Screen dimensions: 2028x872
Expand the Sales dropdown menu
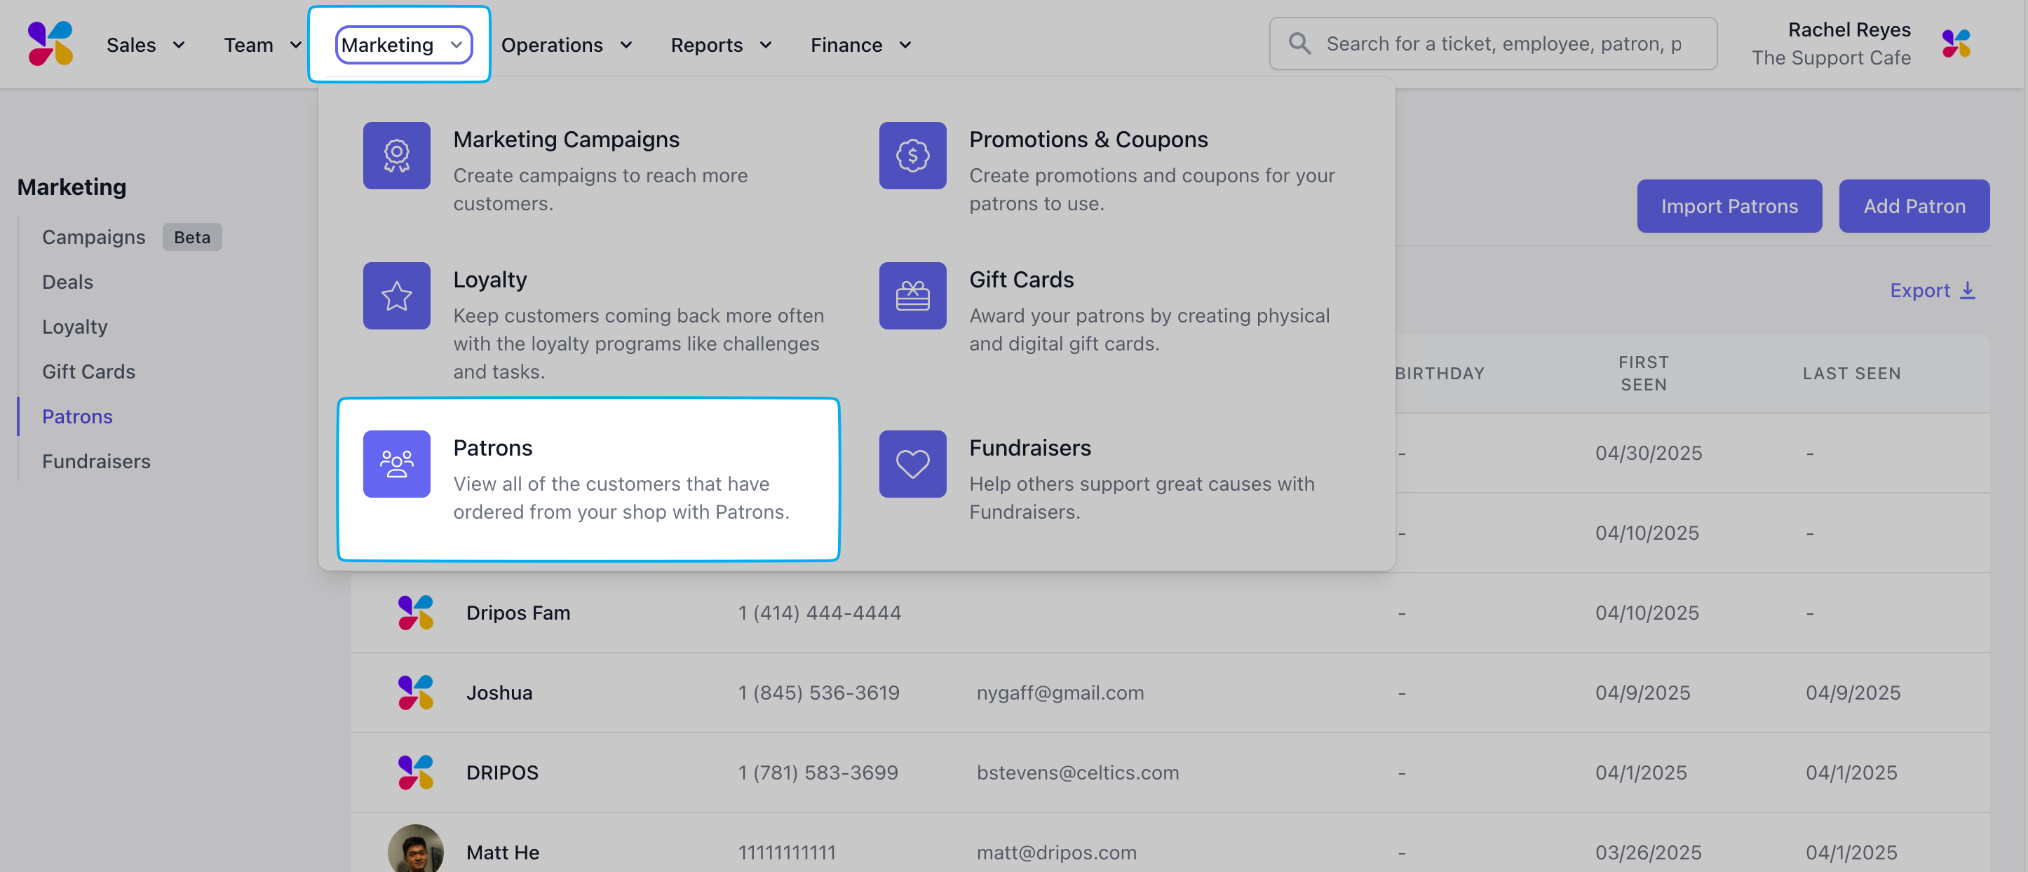click(146, 45)
